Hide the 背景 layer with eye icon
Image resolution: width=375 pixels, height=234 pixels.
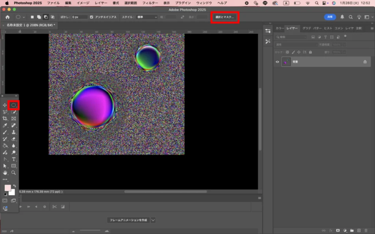tap(277, 62)
